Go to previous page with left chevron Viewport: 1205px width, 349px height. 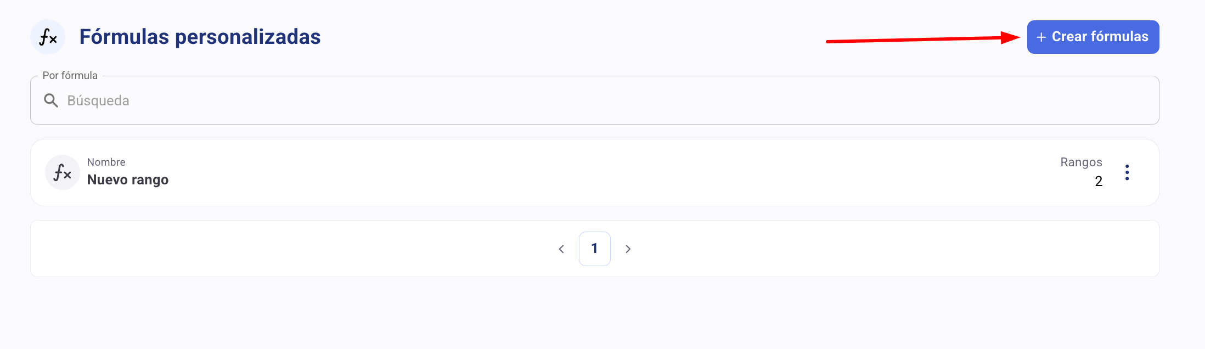561,249
